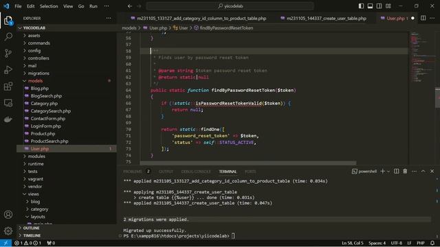This screenshot has width=440, height=247.
Task: Click the remote window status bar icon
Action: coord(5,243)
